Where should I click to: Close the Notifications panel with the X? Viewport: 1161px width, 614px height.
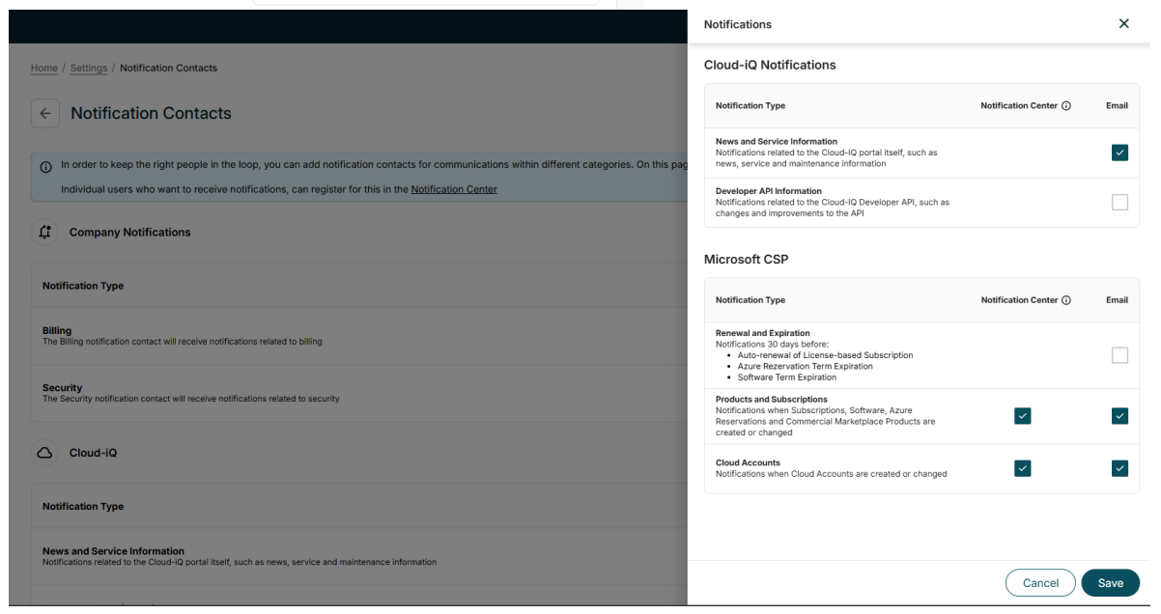(x=1123, y=24)
